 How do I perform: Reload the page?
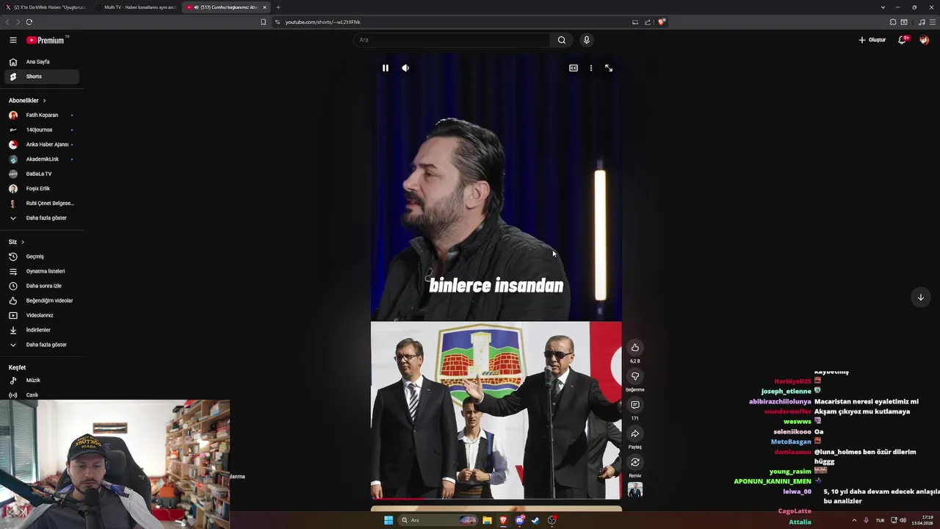pyautogui.click(x=29, y=22)
